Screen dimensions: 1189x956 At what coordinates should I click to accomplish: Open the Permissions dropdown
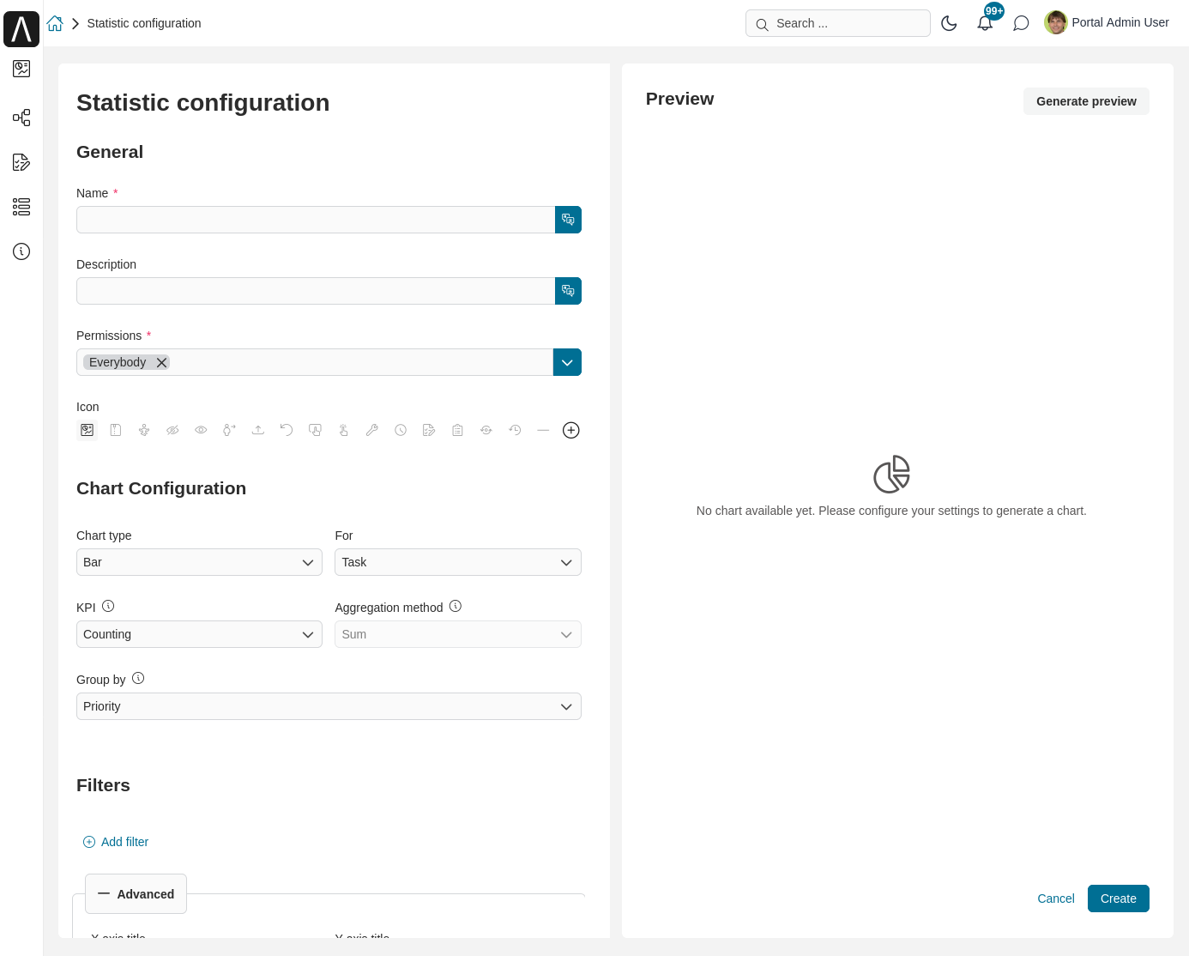(x=567, y=362)
